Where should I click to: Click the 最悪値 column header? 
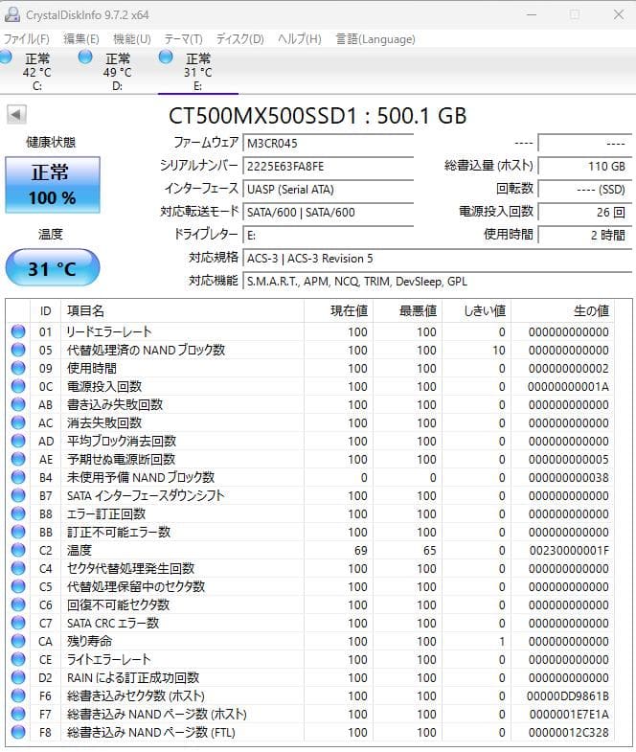coord(408,310)
